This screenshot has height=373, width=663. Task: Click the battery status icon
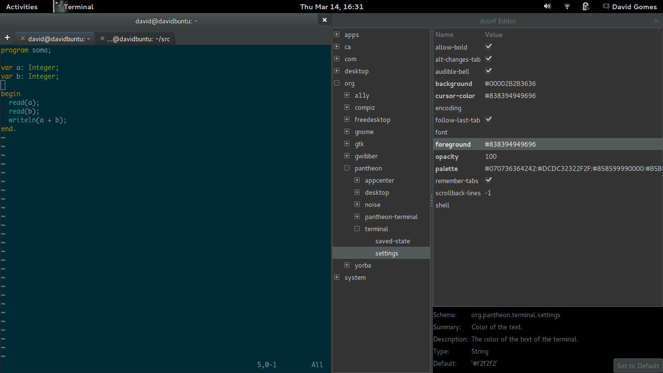(x=586, y=6)
